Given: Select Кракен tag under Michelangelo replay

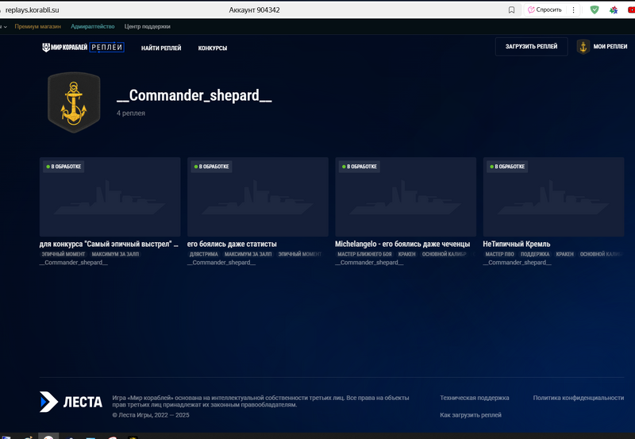Looking at the screenshot, I should pos(406,254).
